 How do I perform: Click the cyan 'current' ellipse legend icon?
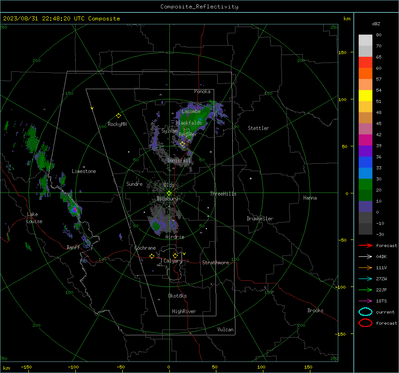coord(365,312)
